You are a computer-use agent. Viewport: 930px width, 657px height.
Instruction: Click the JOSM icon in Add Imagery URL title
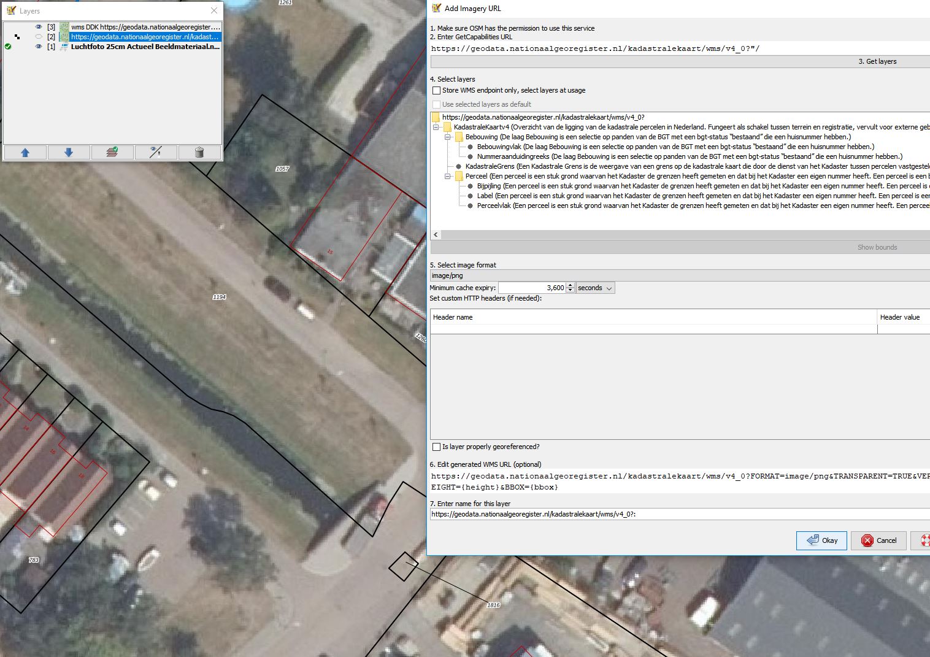(x=436, y=8)
